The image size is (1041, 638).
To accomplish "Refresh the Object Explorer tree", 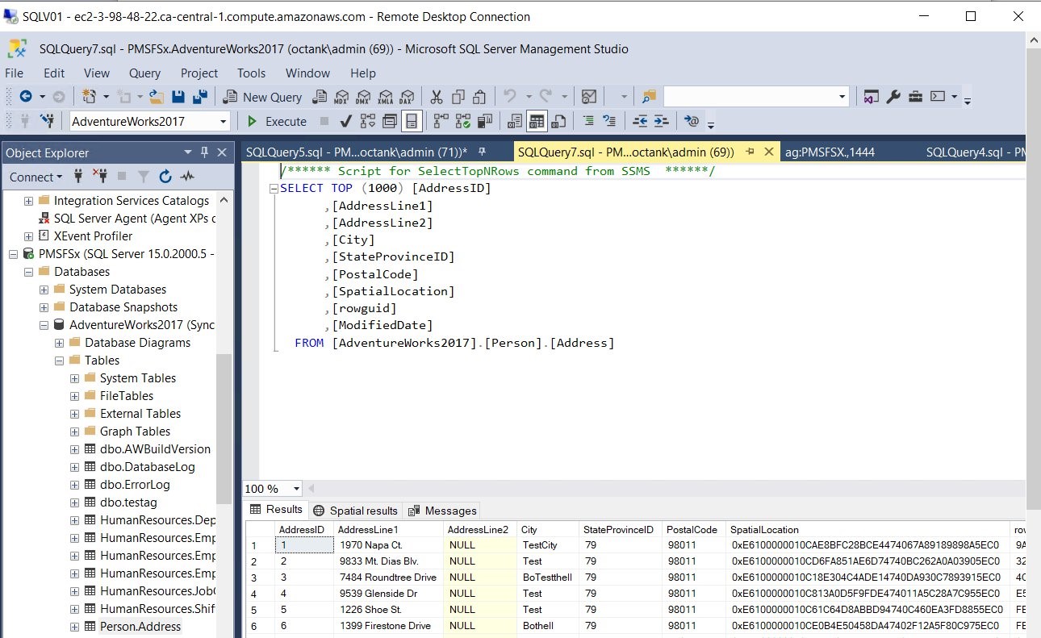I will point(165,177).
